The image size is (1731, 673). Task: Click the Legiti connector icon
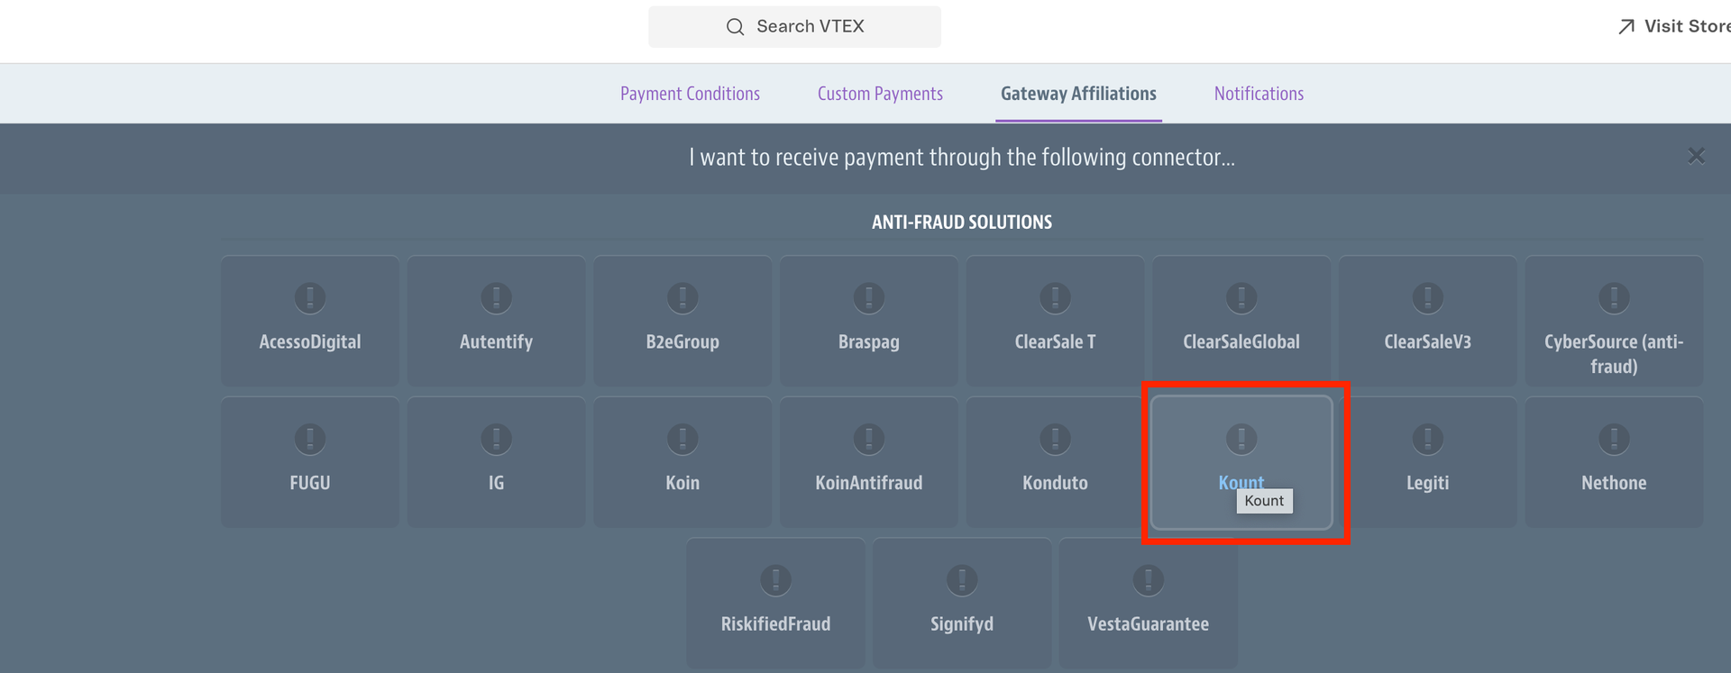click(x=1428, y=439)
